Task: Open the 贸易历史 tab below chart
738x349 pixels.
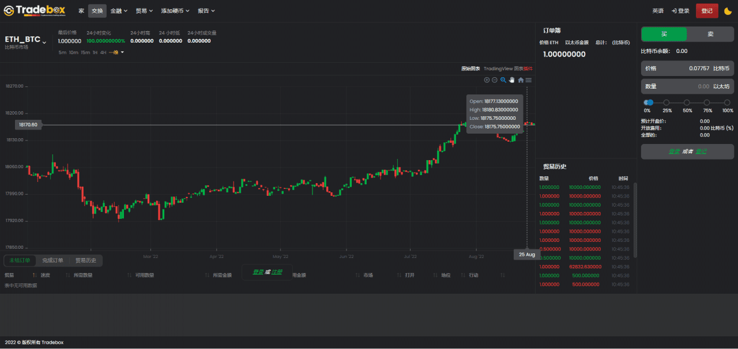Action: (86, 260)
